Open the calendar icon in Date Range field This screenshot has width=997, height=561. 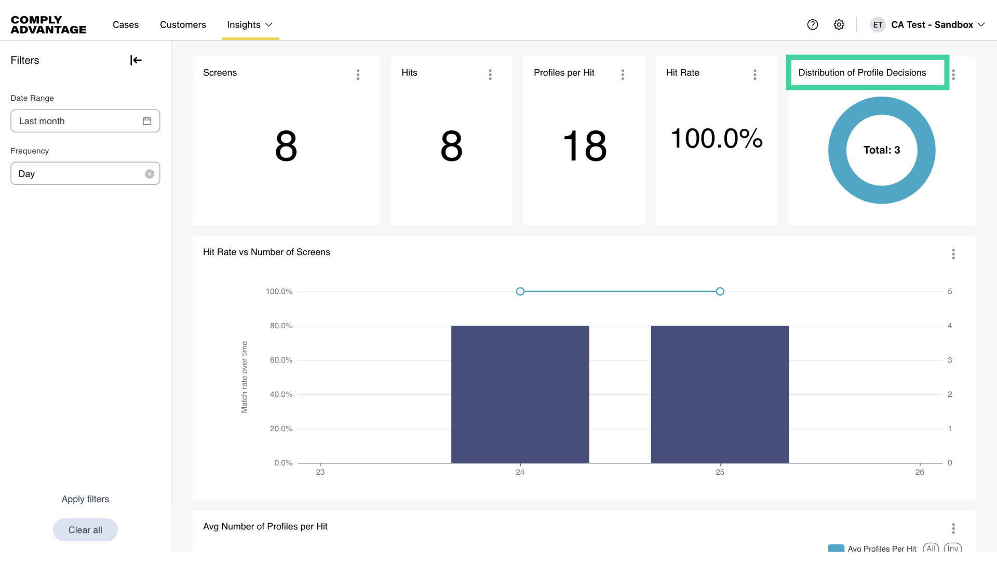coord(147,121)
